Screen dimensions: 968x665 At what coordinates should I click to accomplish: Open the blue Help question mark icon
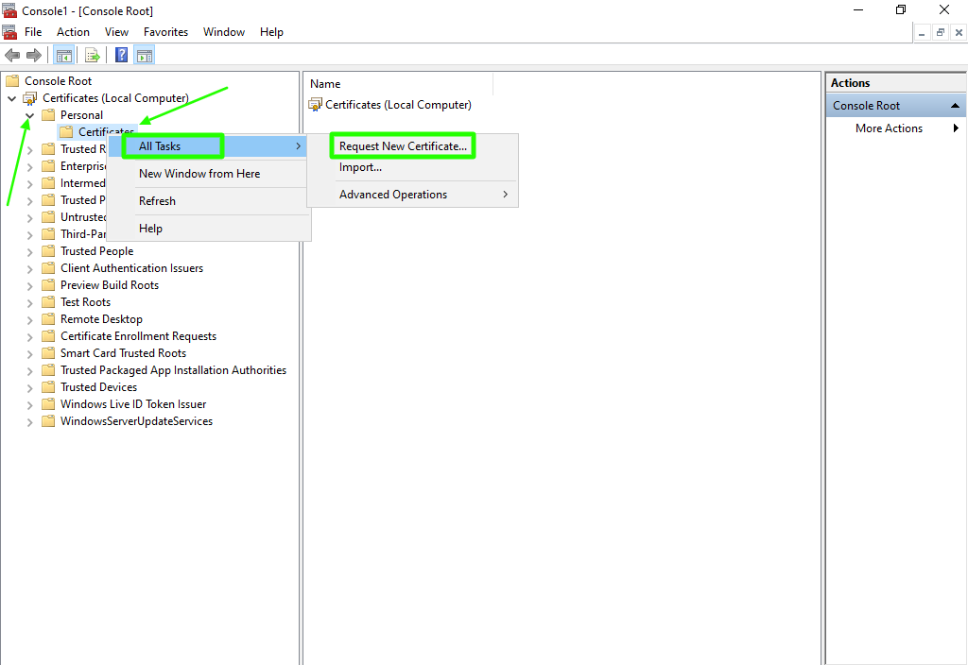point(122,55)
